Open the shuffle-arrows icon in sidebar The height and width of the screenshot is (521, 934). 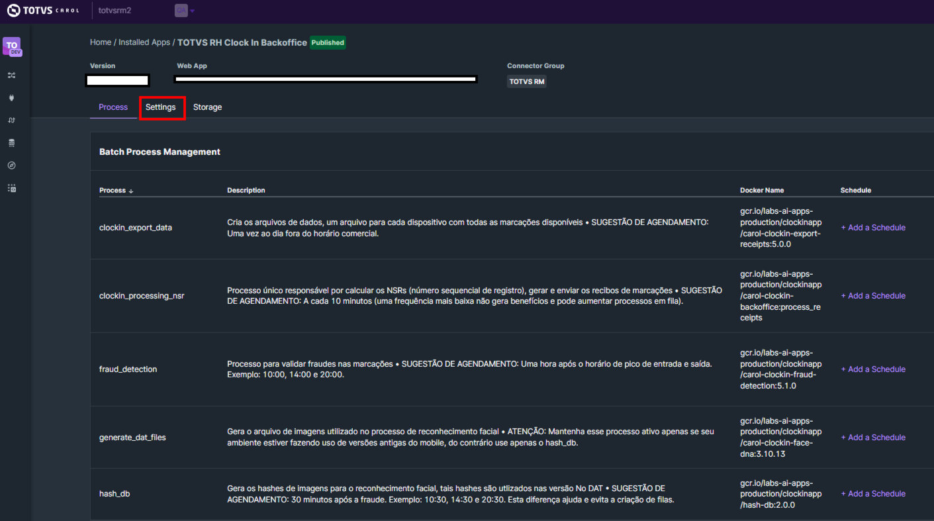pyautogui.click(x=11, y=75)
